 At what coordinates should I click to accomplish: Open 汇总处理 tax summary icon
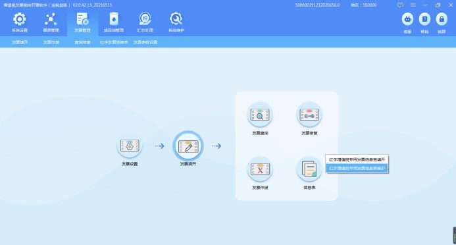pyautogui.click(x=145, y=19)
